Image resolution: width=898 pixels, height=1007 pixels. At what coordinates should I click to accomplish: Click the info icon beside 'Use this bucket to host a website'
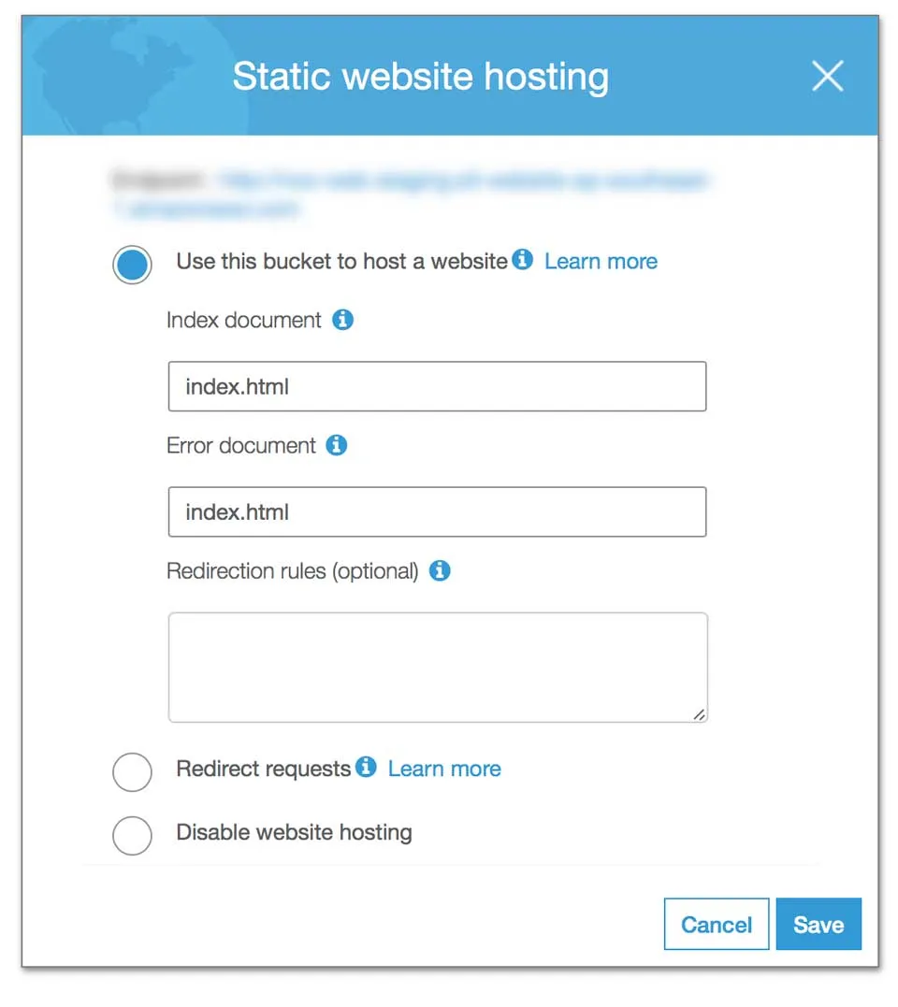(x=523, y=260)
